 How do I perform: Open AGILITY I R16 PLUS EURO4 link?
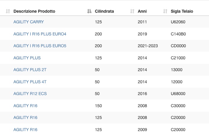pyautogui.click(x=40, y=34)
